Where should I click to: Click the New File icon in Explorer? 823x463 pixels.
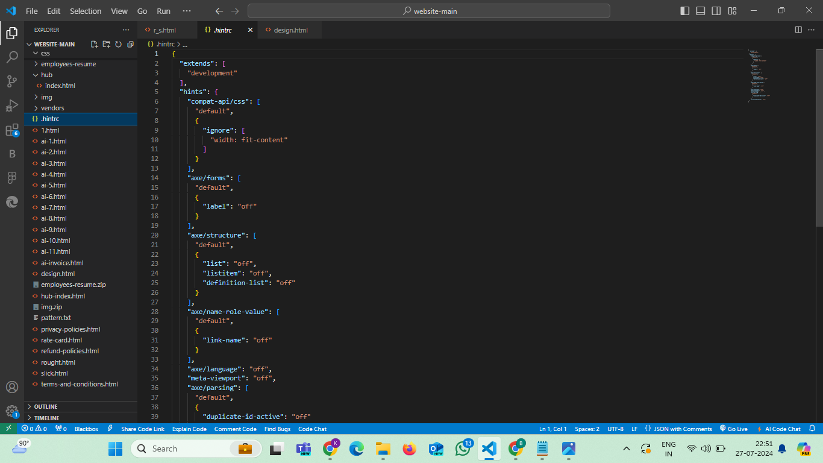[x=95, y=44]
